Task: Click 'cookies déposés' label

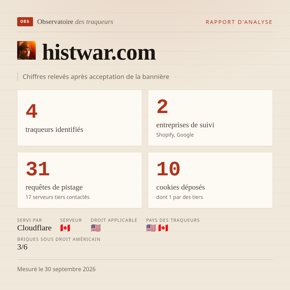Action: point(180,187)
